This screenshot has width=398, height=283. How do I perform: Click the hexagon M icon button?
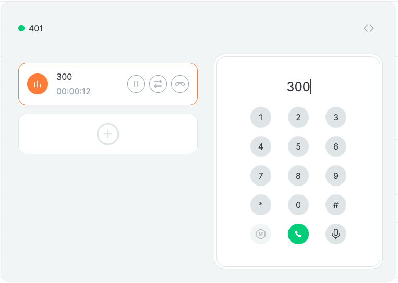(x=261, y=234)
